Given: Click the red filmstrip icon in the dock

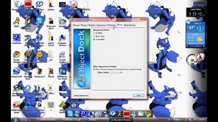Looking at the screenshot, I should [x=126, y=114].
